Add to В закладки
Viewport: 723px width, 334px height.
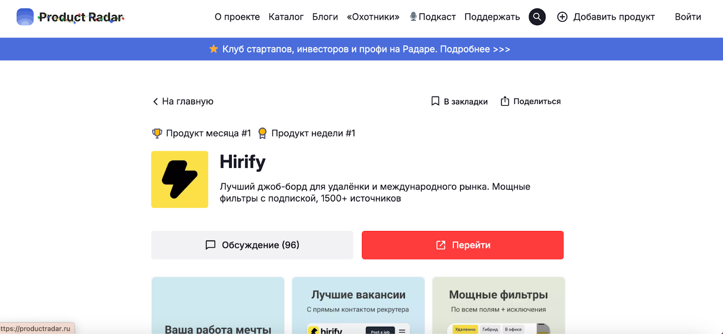click(x=465, y=102)
